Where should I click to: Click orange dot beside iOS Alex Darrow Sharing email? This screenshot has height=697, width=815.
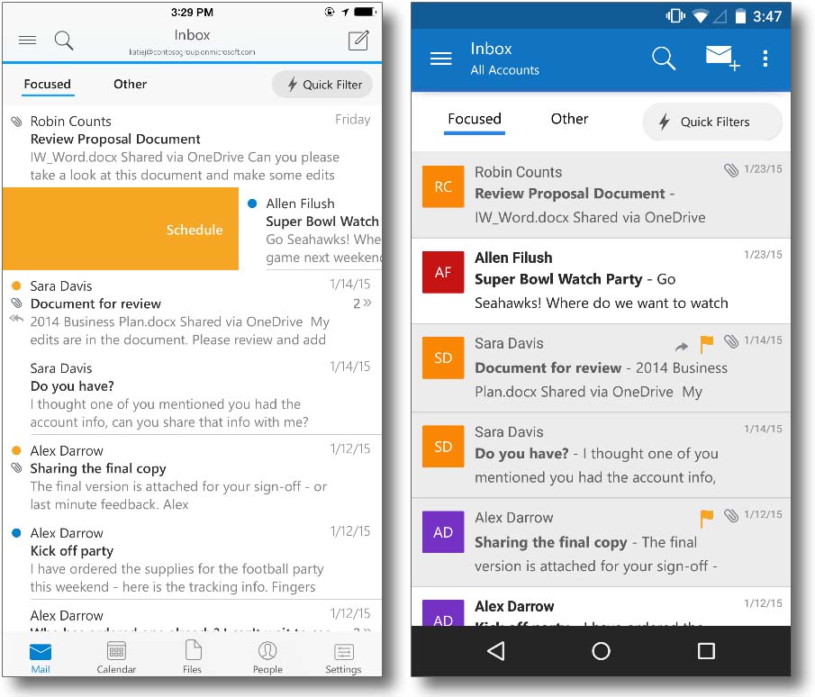(16, 450)
